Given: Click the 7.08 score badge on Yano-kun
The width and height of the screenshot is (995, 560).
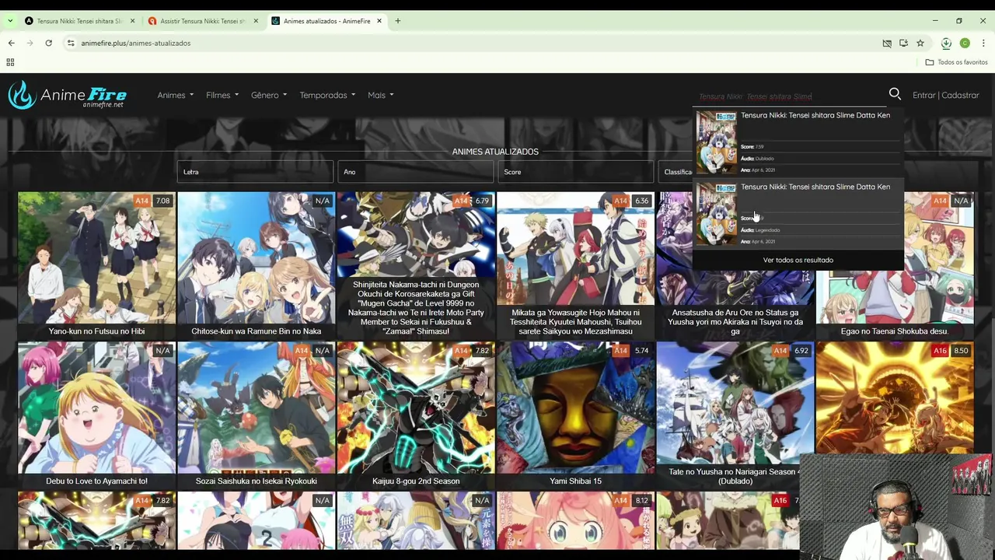Looking at the screenshot, I should [162, 201].
